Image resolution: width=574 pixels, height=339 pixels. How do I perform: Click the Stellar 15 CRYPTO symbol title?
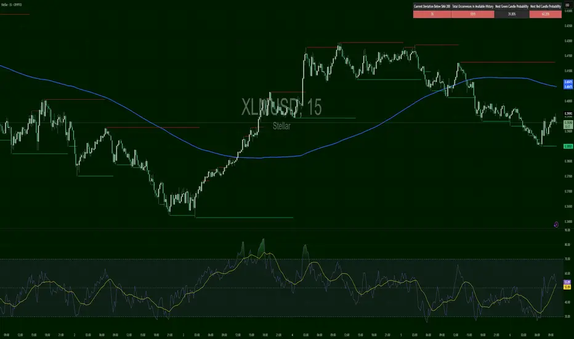11,5
